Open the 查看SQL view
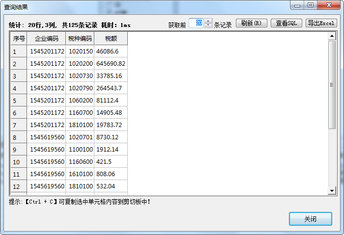Image resolution: width=344 pixels, height=235 pixels. click(286, 23)
